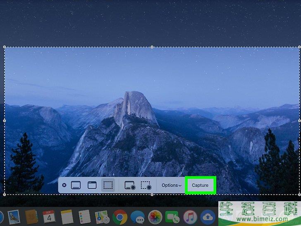Image resolution: width=301 pixels, height=226 pixels.
Task: Switch to Record Selected Portion mode
Action: [x=146, y=185]
